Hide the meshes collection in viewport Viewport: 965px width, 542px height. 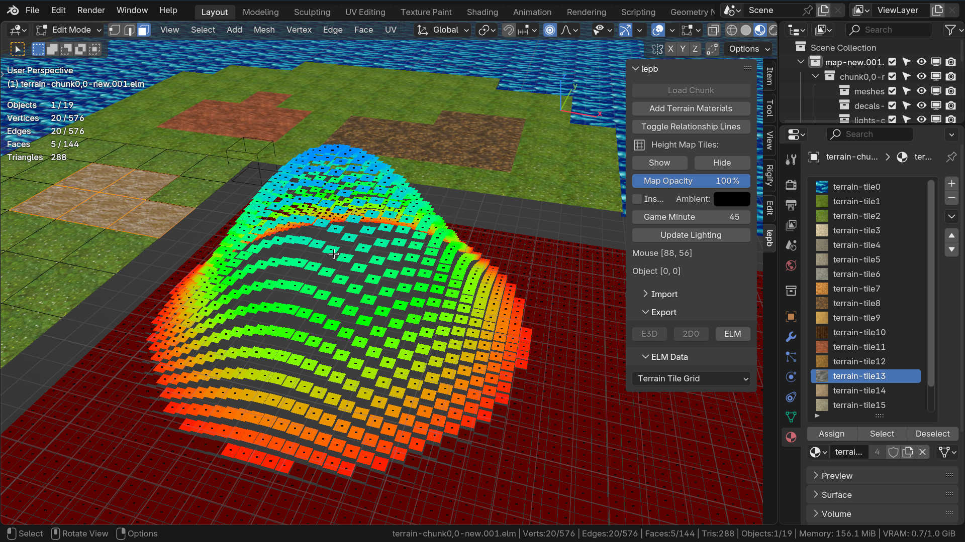tap(921, 91)
